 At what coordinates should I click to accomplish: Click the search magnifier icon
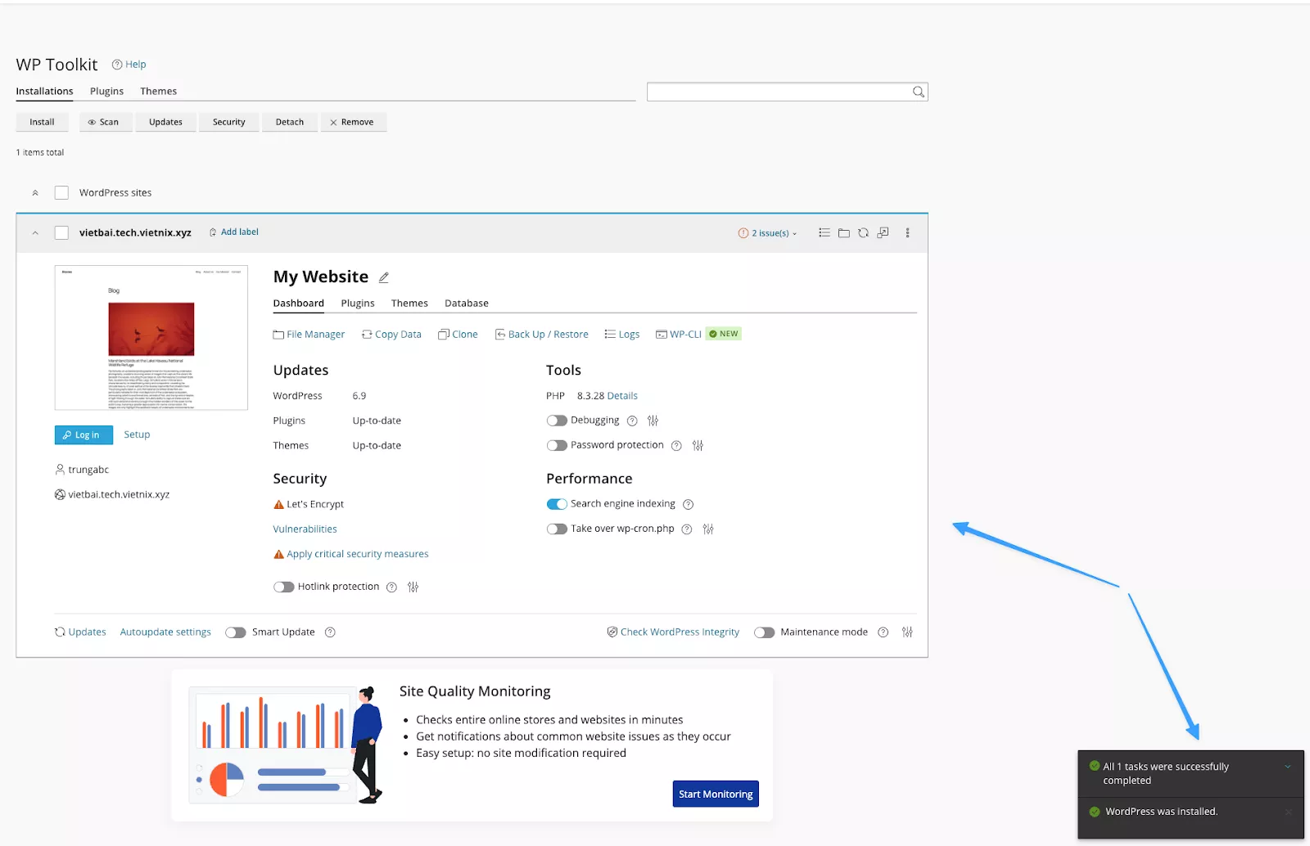pyautogui.click(x=919, y=92)
